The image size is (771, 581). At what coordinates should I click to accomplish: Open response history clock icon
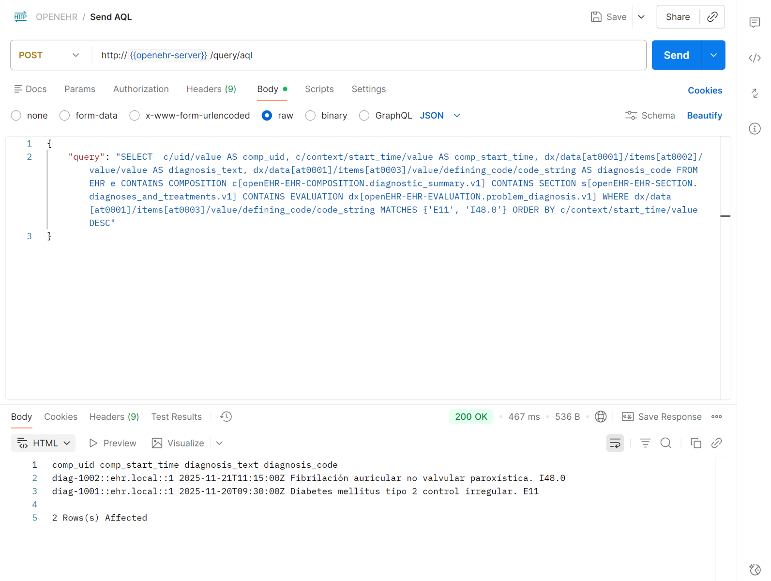click(226, 417)
